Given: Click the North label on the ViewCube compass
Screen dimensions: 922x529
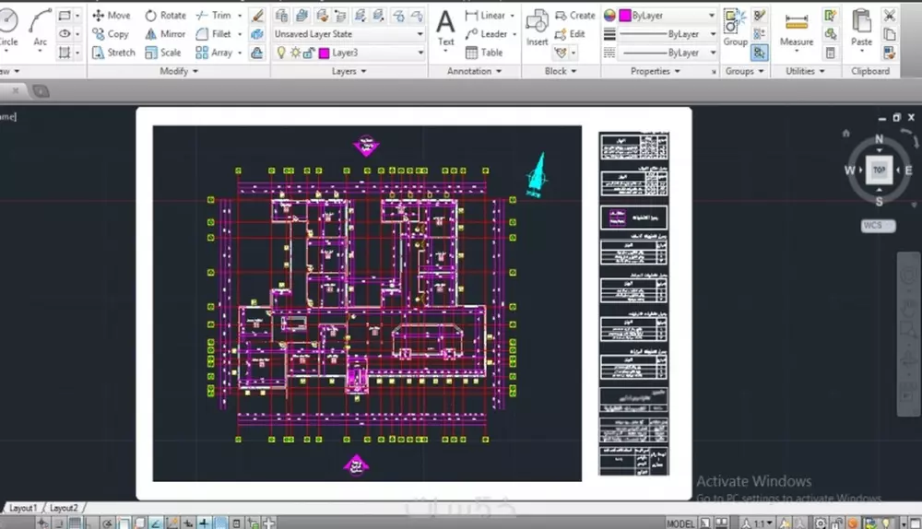Looking at the screenshot, I should [879, 139].
